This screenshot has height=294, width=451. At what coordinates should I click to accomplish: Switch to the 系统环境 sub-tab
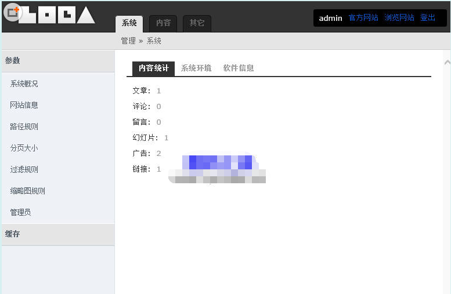point(196,68)
